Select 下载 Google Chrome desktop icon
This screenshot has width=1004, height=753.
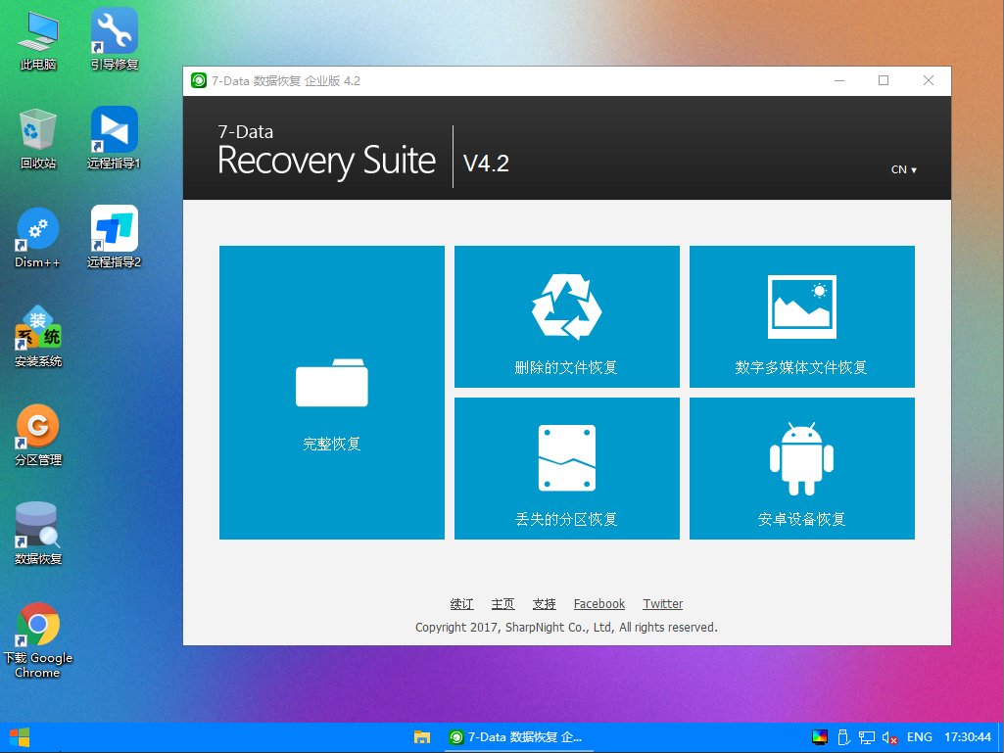pyautogui.click(x=38, y=641)
